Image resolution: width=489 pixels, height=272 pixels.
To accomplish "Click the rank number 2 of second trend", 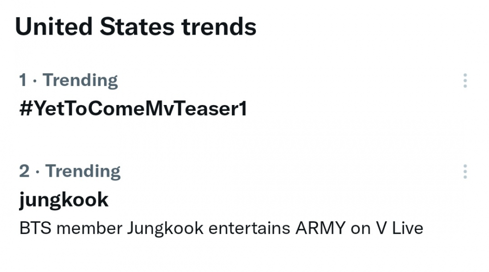I will (24, 171).
